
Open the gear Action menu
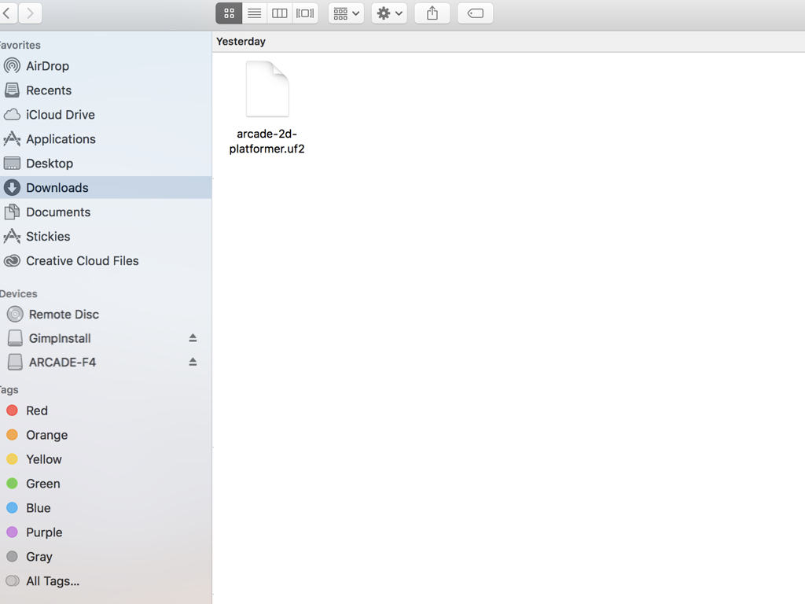pyautogui.click(x=389, y=13)
